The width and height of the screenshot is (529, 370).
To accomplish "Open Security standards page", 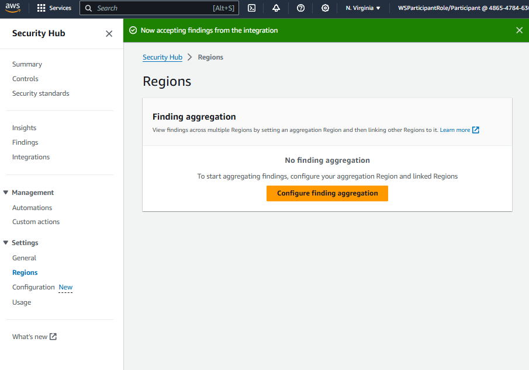I will (41, 93).
